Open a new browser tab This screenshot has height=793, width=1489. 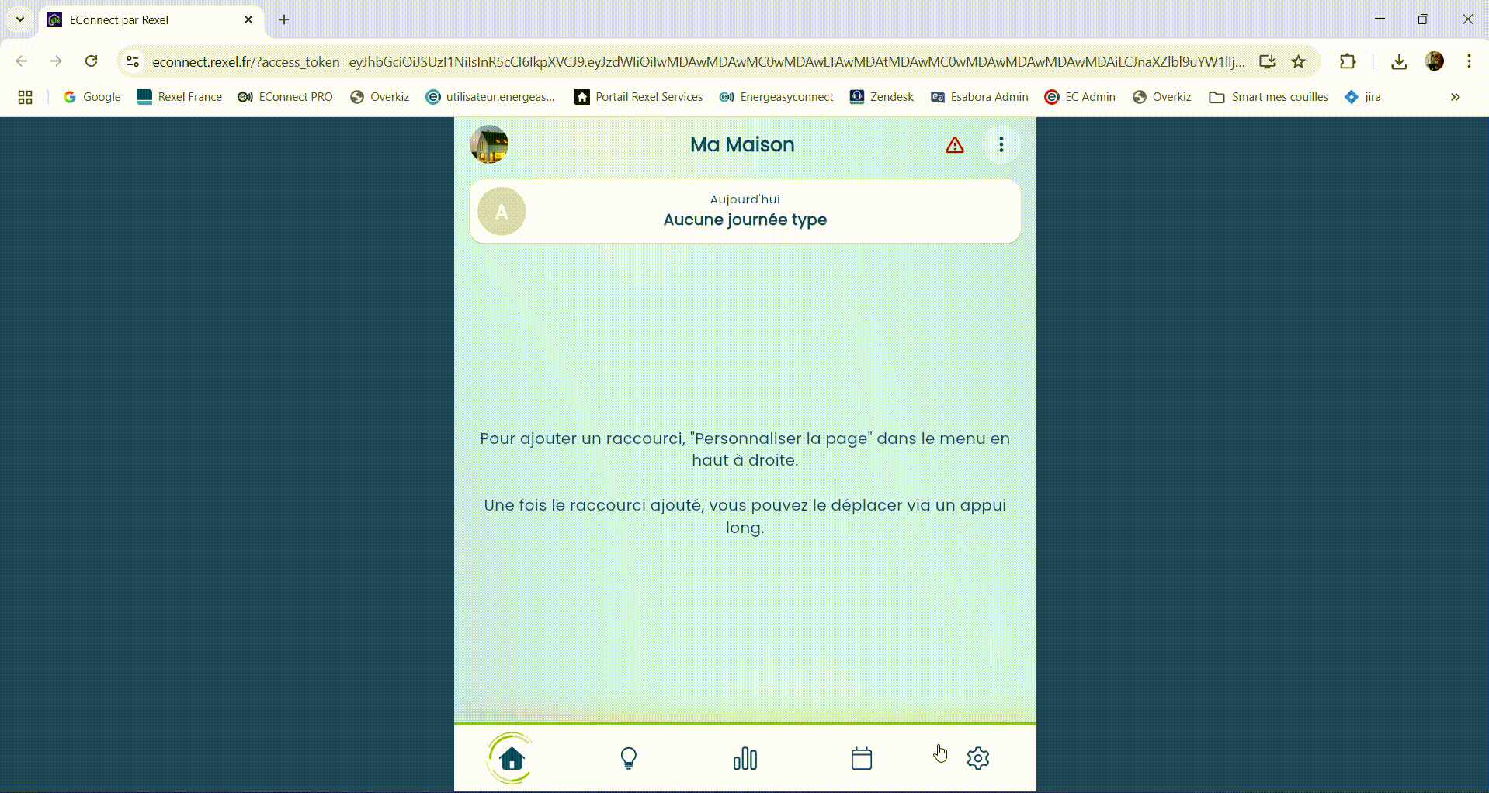[284, 19]
